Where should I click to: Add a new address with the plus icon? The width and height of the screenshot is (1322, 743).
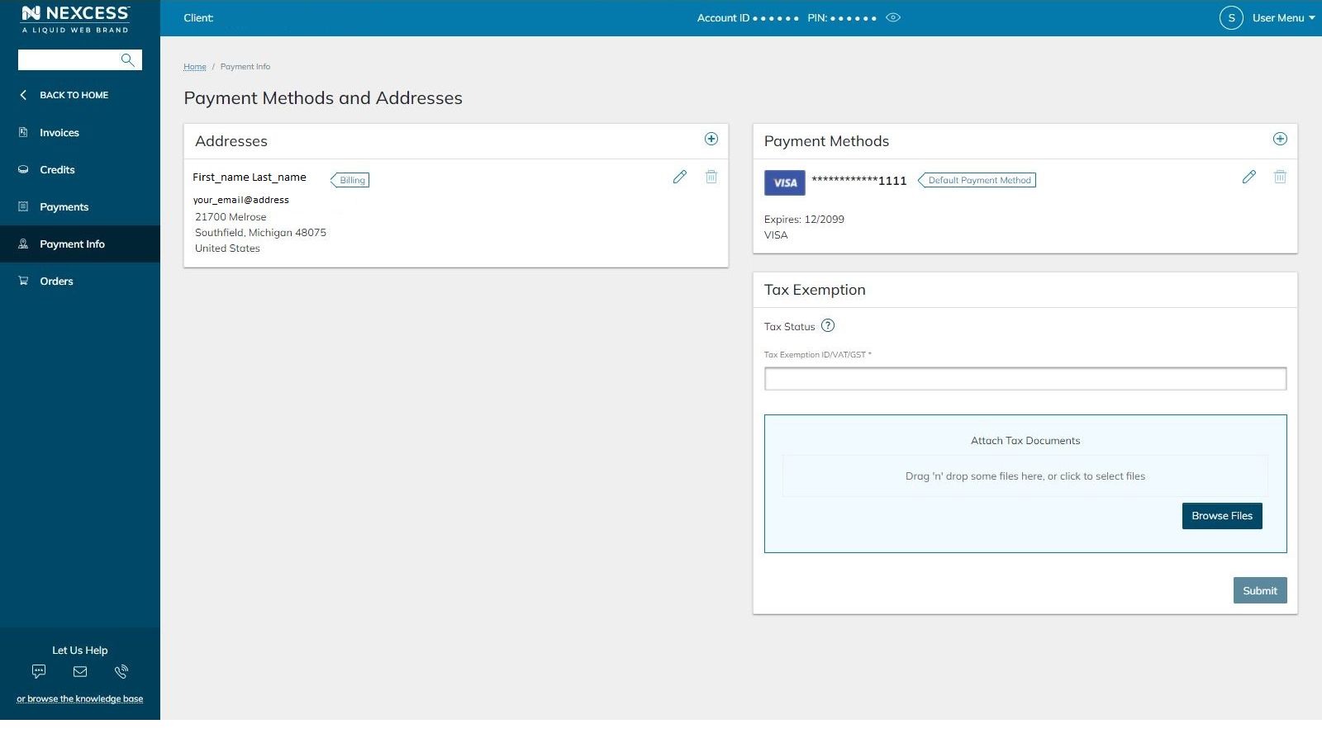tap(711, 139)
